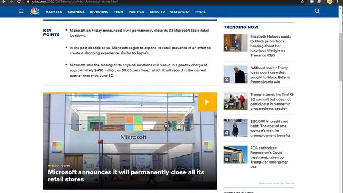Open Elizabeth Holmes trending story
Viewport: 343px width, 193px height.
[x=271, y=46]
